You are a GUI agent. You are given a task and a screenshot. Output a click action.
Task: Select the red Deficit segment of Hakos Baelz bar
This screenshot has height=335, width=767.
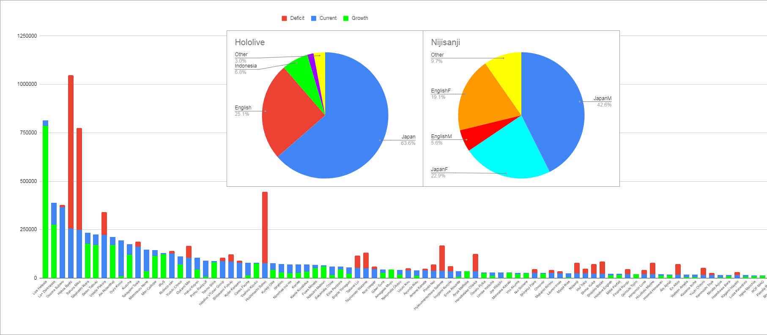(71, 152)
